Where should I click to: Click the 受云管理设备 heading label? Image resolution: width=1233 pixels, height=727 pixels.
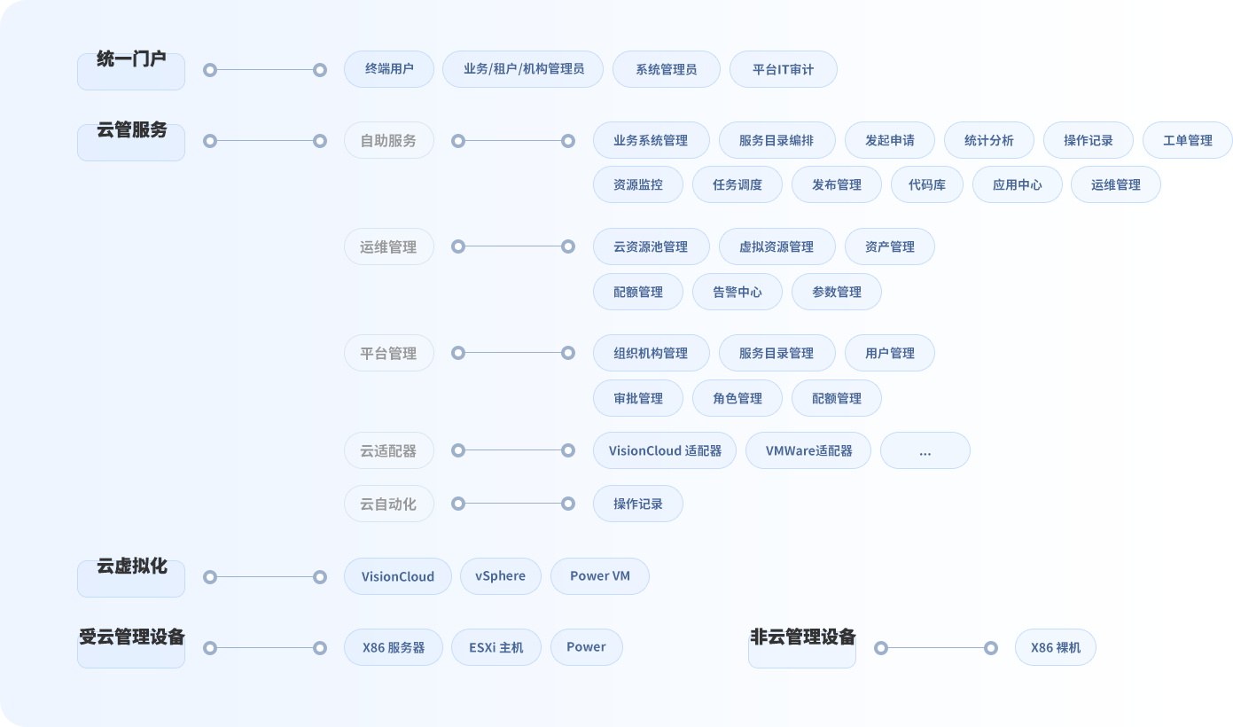(x=131, y=637)
